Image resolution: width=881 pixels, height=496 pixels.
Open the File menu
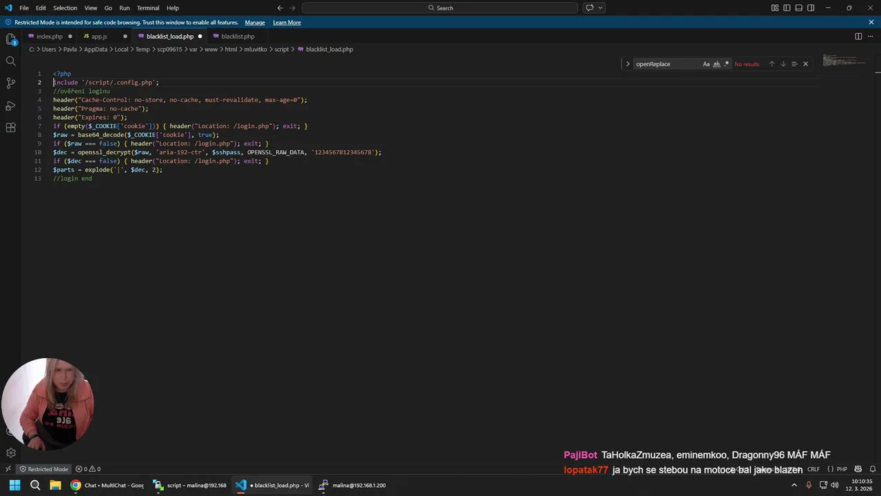(24, 8)
